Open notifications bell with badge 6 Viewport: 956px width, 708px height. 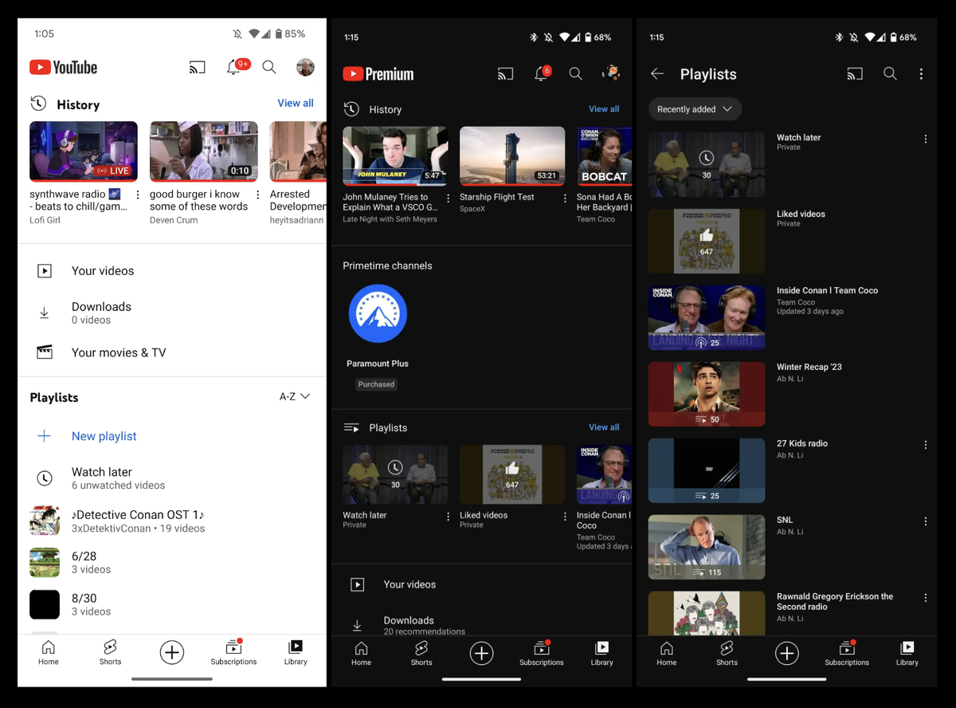click(x=542, y=74)
